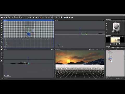125x94 pixels.
Task: Click the Open file folder icon
Action: coord(4,17)
